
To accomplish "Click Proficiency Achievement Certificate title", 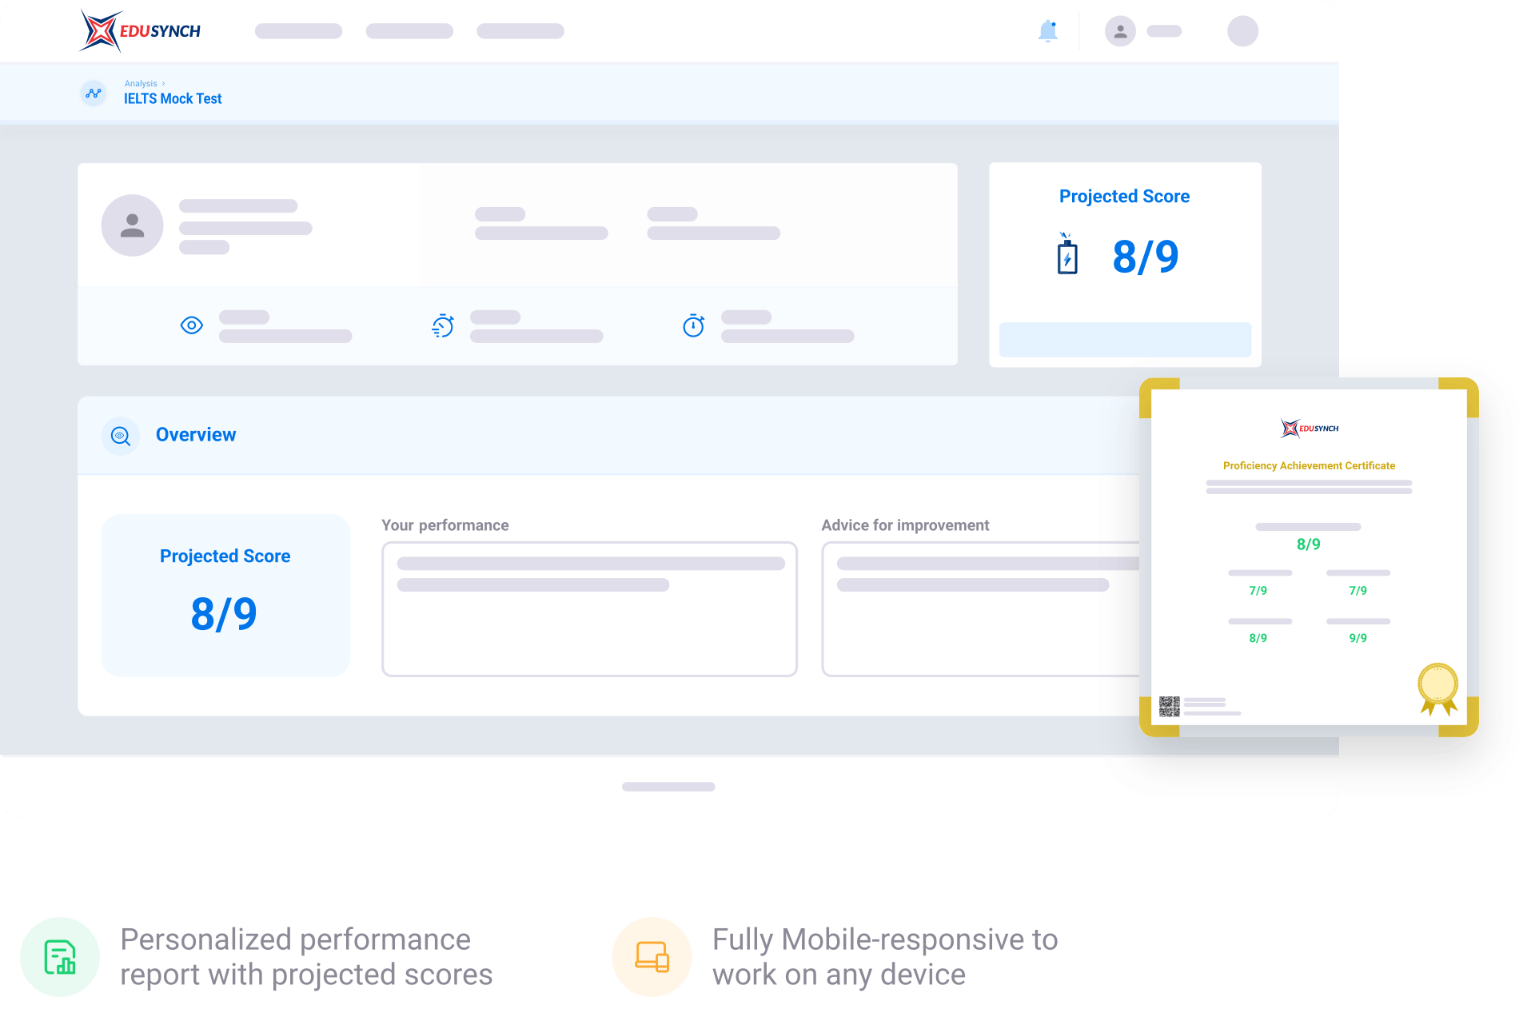I will pos(1309,466).
